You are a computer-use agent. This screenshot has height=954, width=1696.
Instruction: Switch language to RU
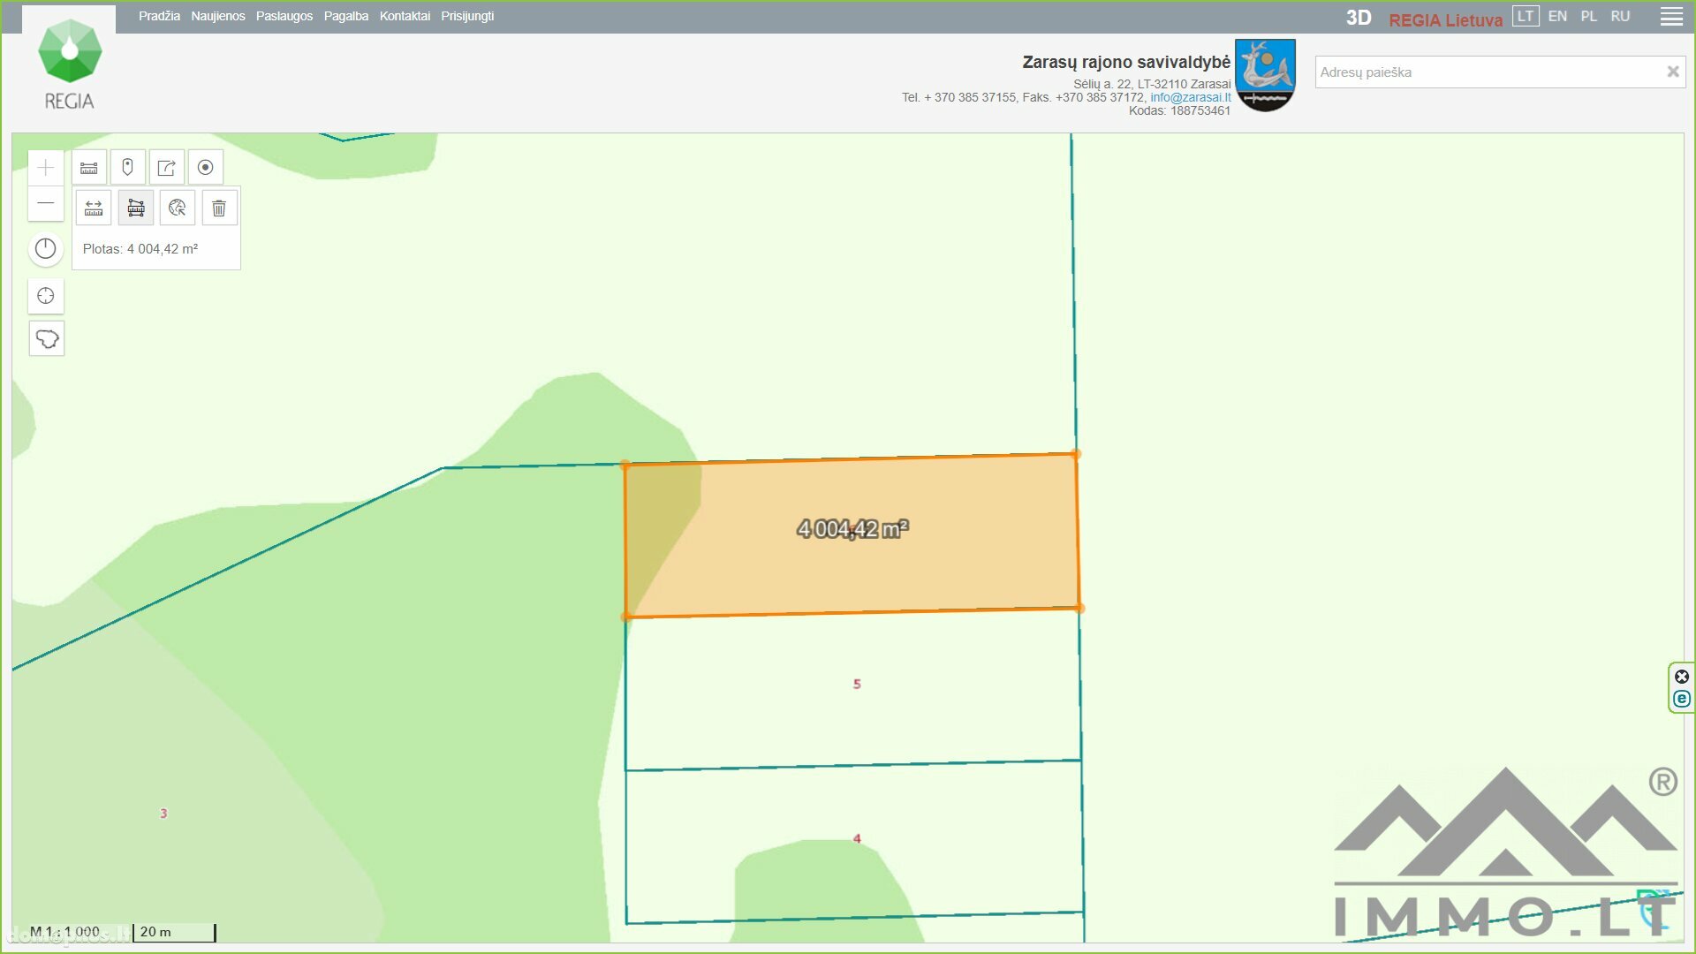pyautogui.click(x=1620, y=16)
